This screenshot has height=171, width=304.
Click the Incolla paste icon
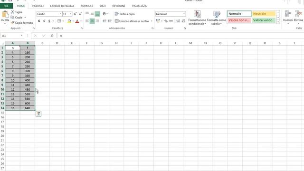click(x=5, y=14)
